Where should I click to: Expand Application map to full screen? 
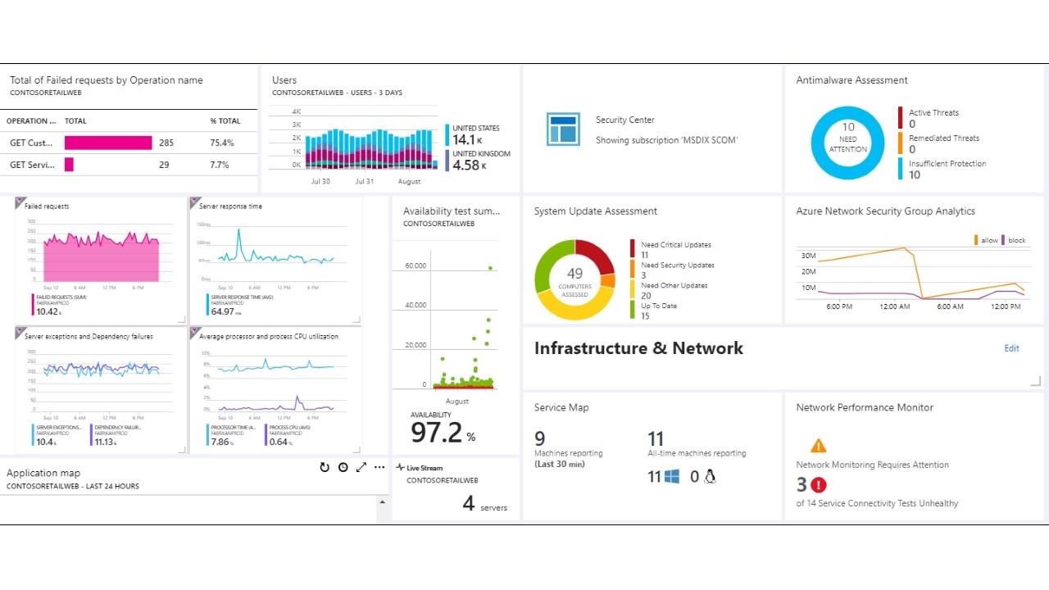(x=361, y=467)
